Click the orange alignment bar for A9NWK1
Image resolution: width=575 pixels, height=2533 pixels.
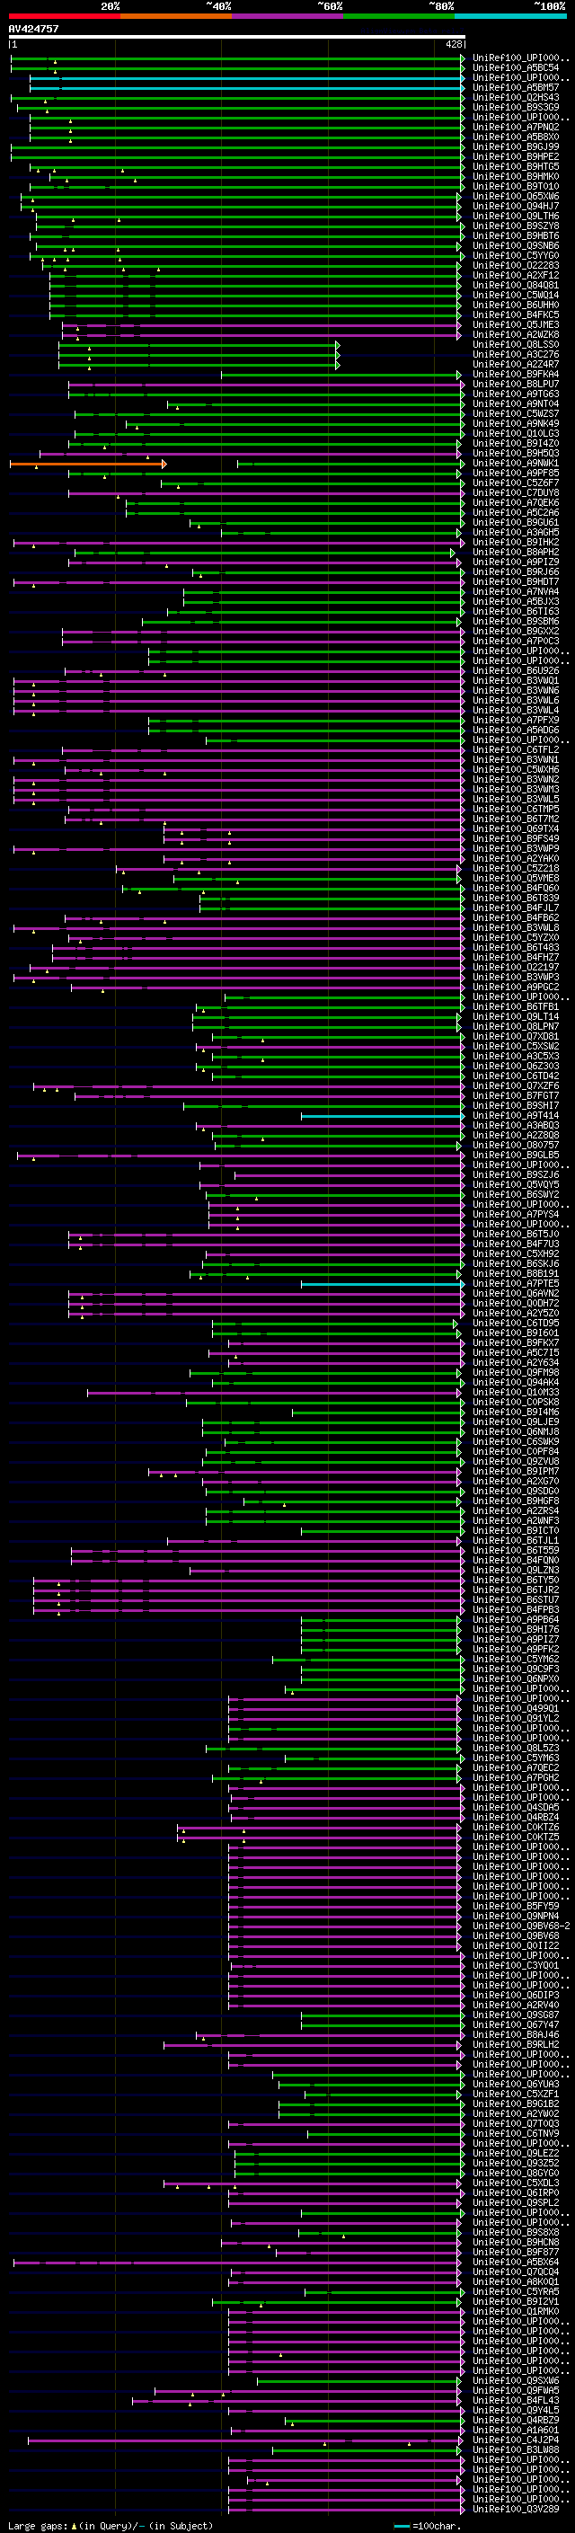[87, 463]
